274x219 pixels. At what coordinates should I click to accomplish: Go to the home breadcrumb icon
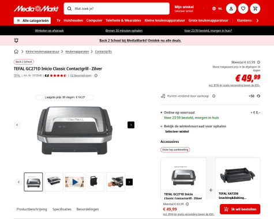(16, 51)
